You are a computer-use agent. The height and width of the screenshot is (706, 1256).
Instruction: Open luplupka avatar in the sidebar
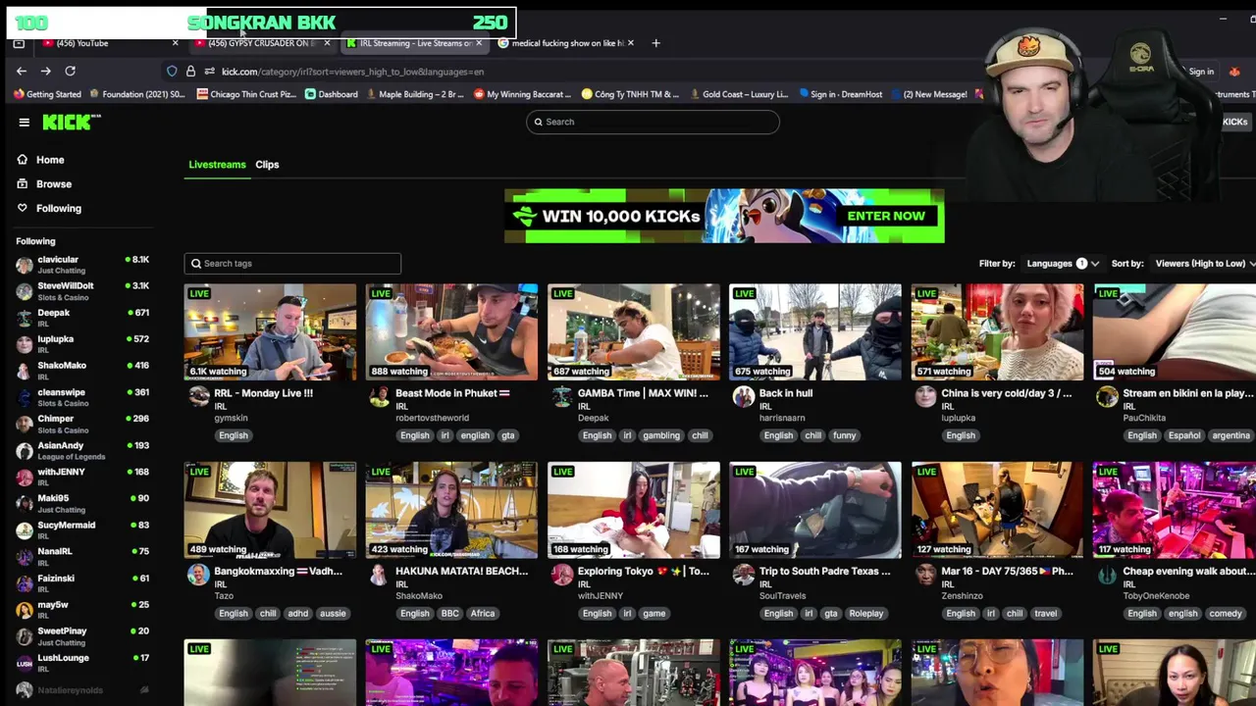24,344
